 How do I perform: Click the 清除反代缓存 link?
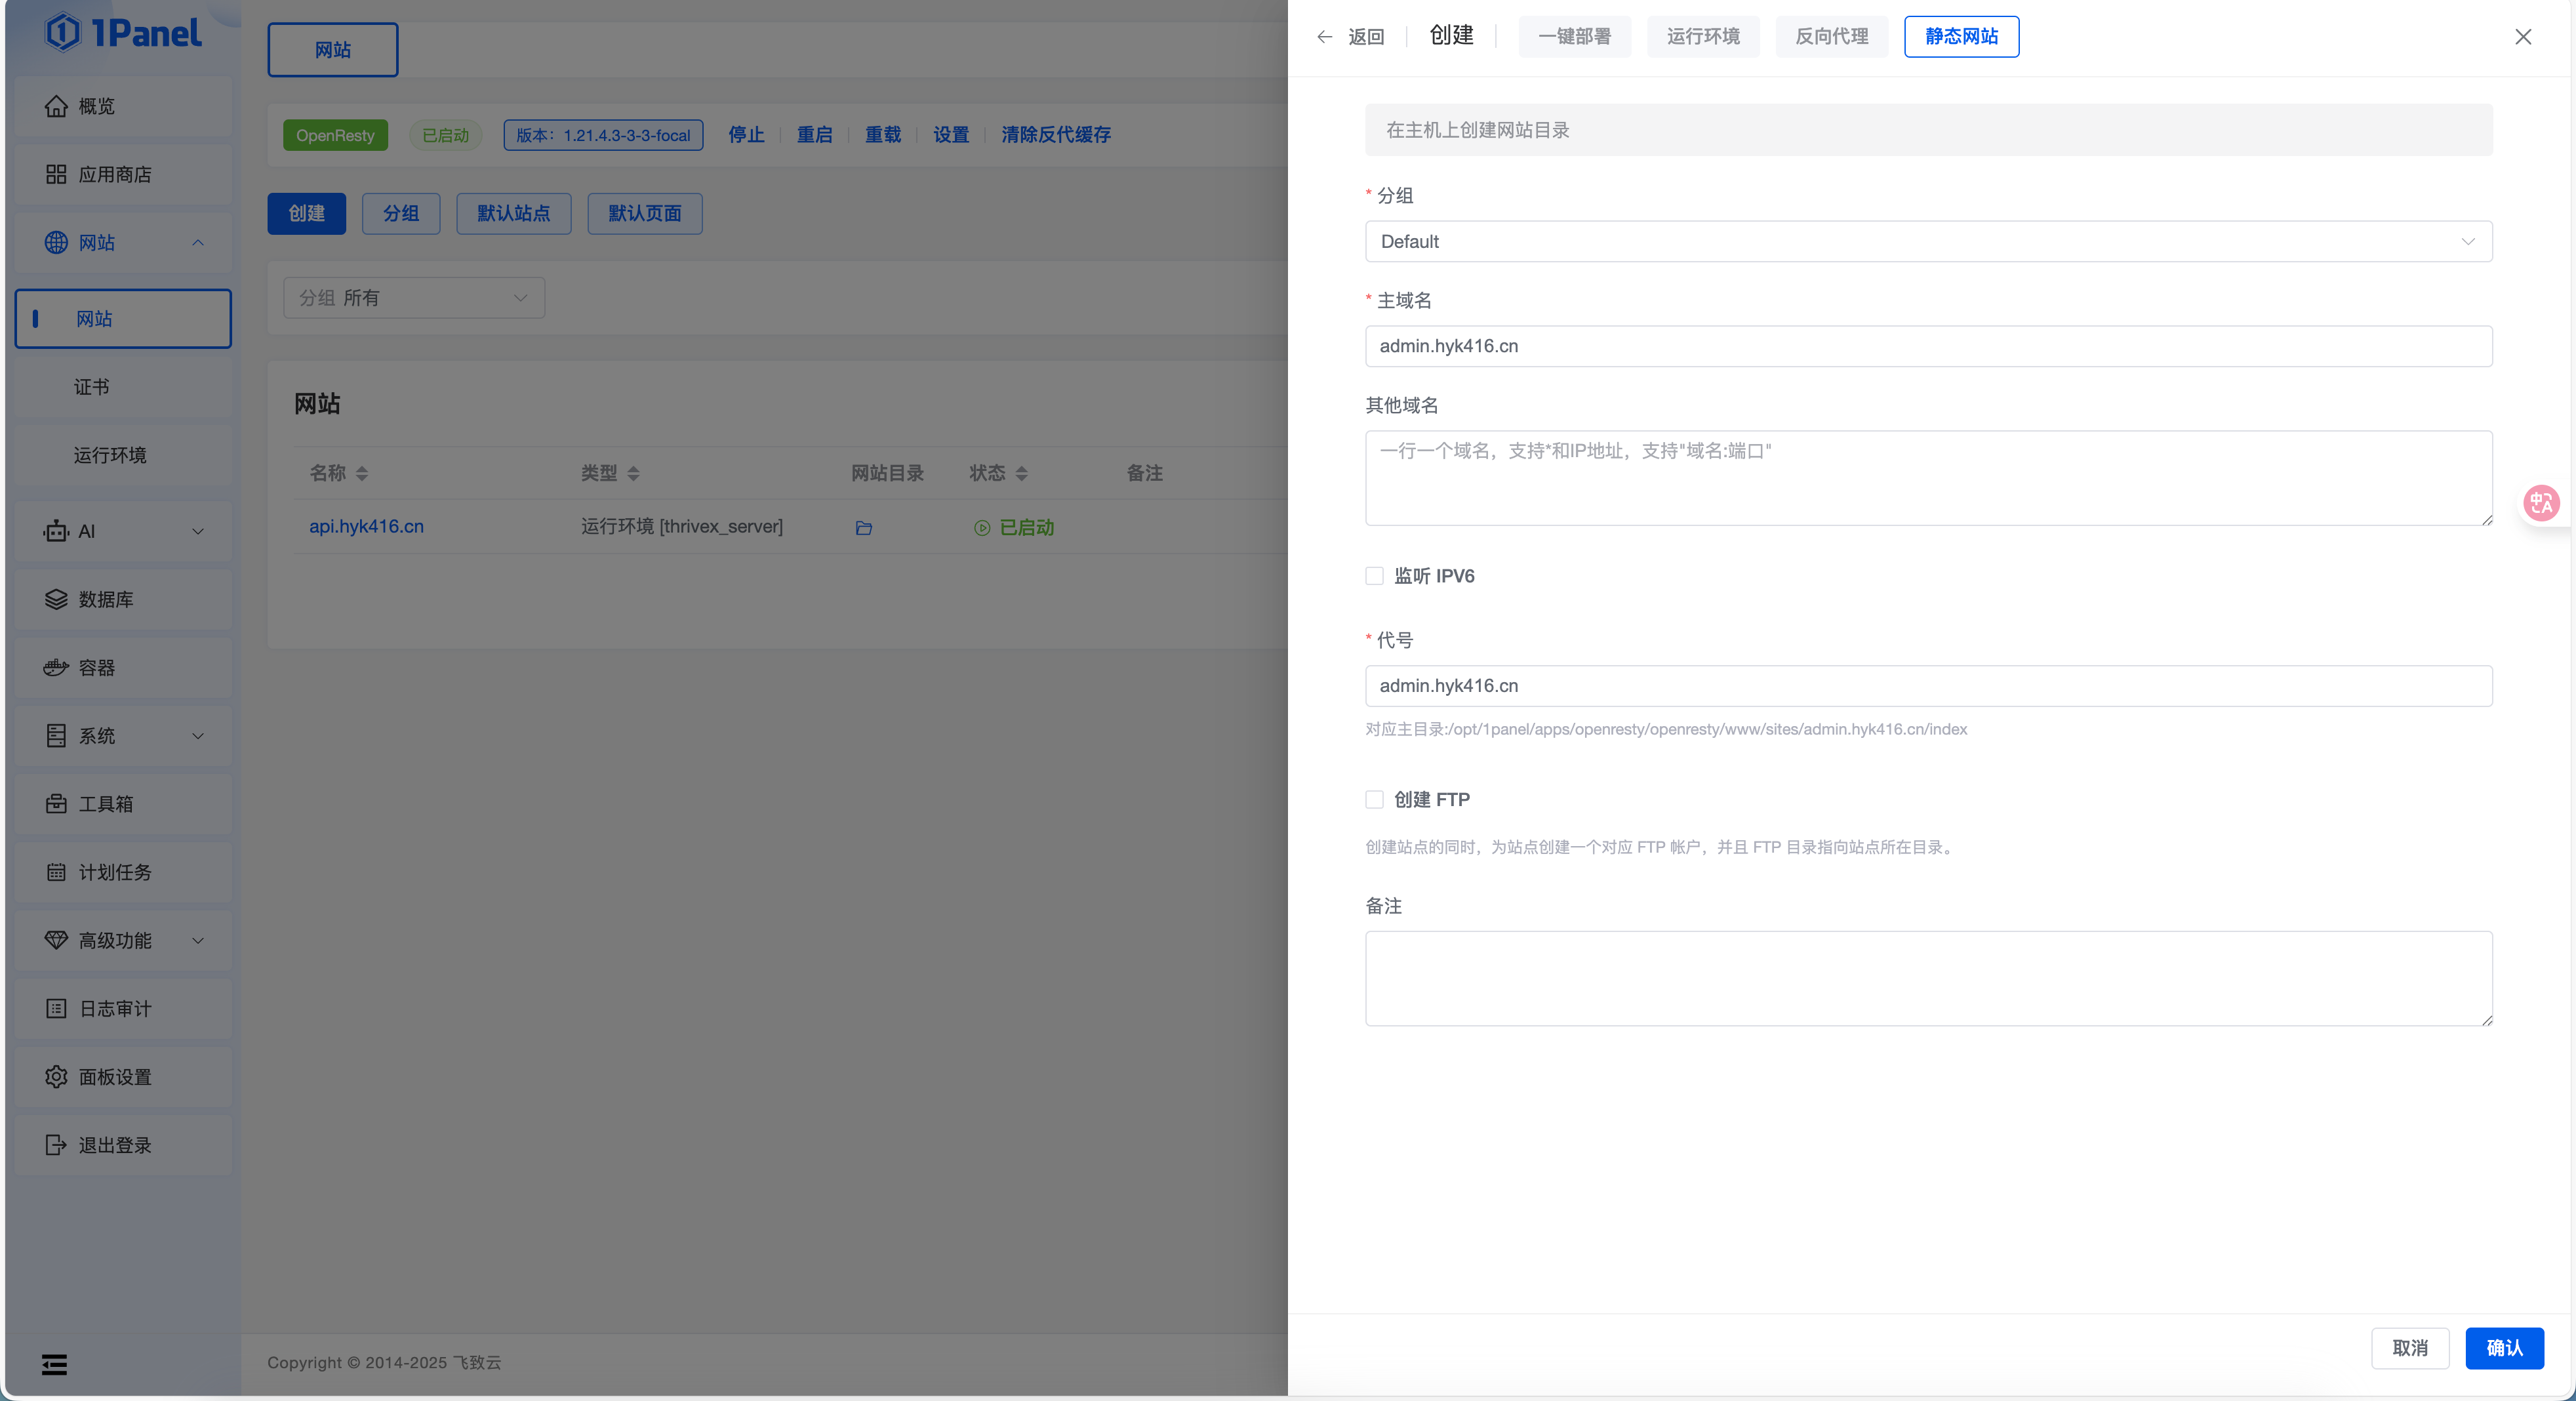click(x=1056, y=135)
